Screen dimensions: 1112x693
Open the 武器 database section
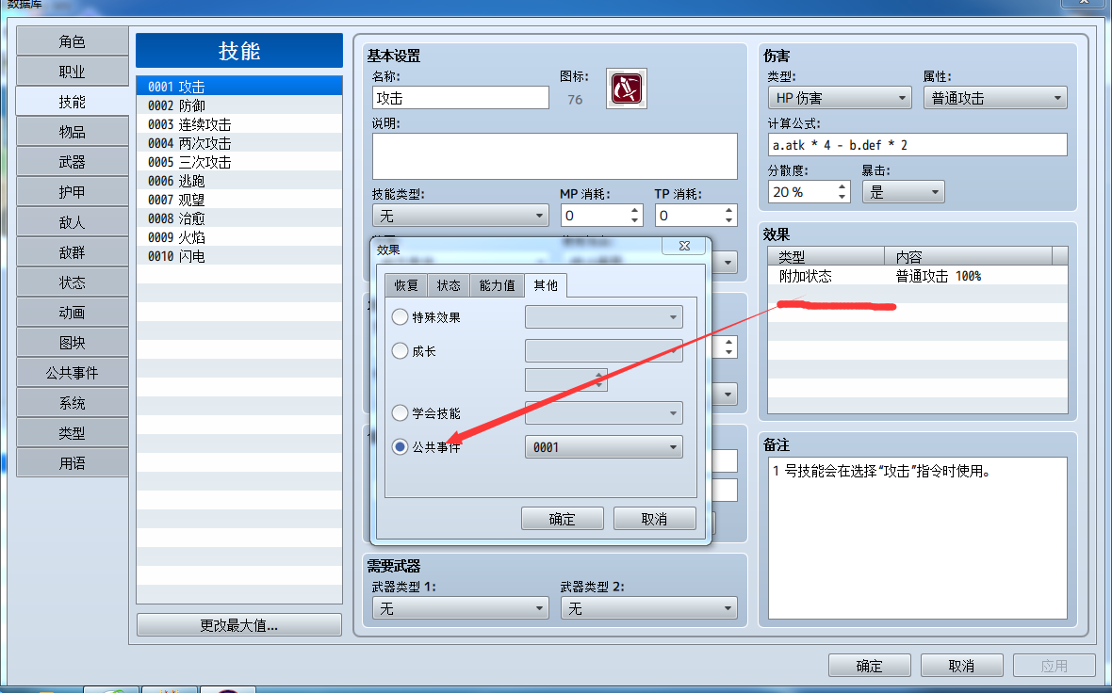73,162
